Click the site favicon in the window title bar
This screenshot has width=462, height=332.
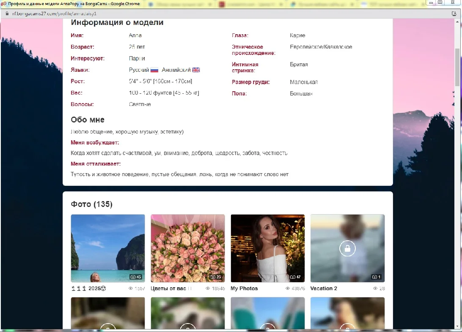[3, 3]
